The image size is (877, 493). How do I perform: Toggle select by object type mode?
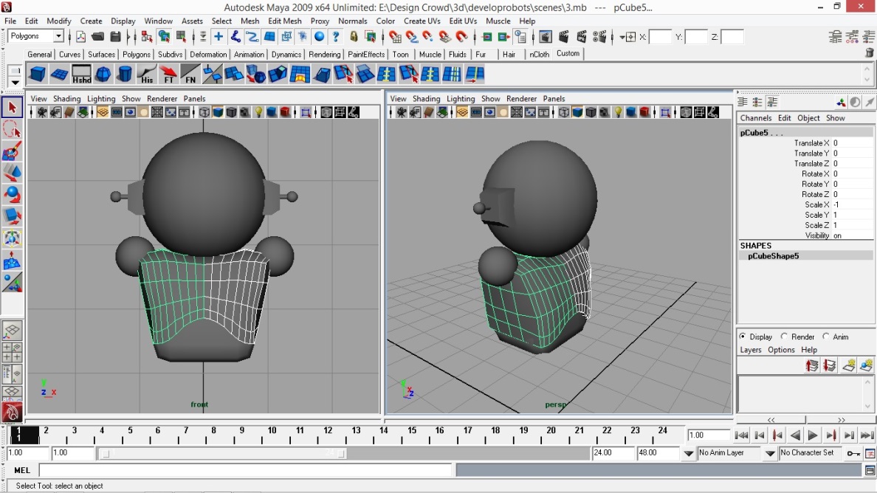point(164,37)
